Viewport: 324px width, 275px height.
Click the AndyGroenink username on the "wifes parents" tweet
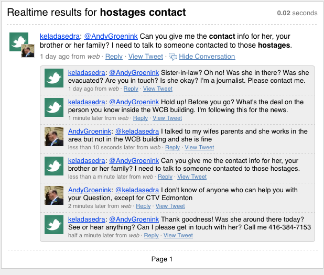pyautogui.click(x=89, y=131)
